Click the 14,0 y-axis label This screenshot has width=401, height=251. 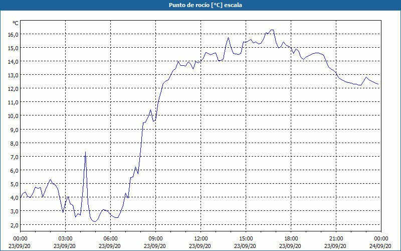click(x=13, y=62)
